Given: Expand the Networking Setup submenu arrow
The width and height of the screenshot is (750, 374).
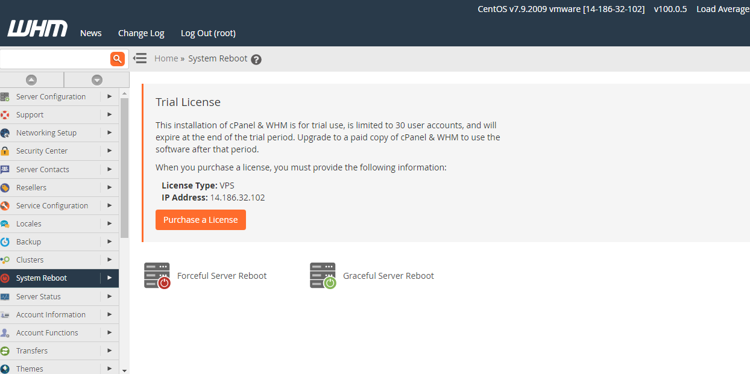Looking at the screenshot, I should coord(109,132).
